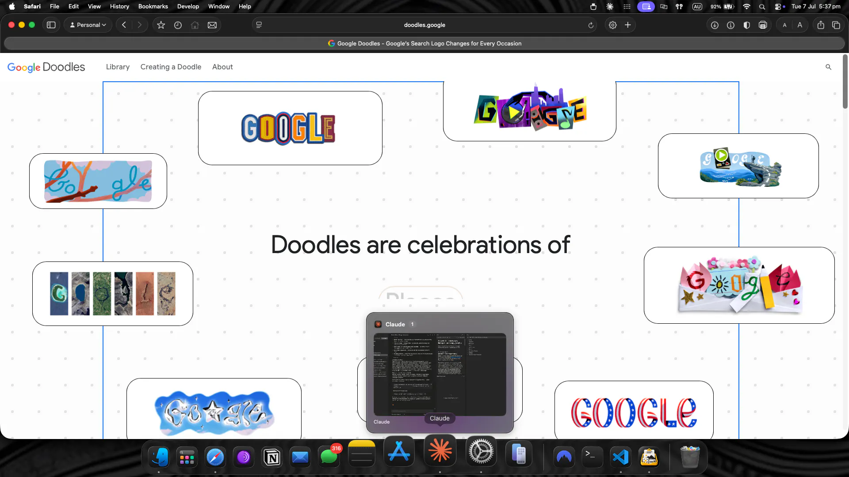The width and height of the screenshot is (849, 477).
Task: Click the battery status indicator
Action: [723, 6]
